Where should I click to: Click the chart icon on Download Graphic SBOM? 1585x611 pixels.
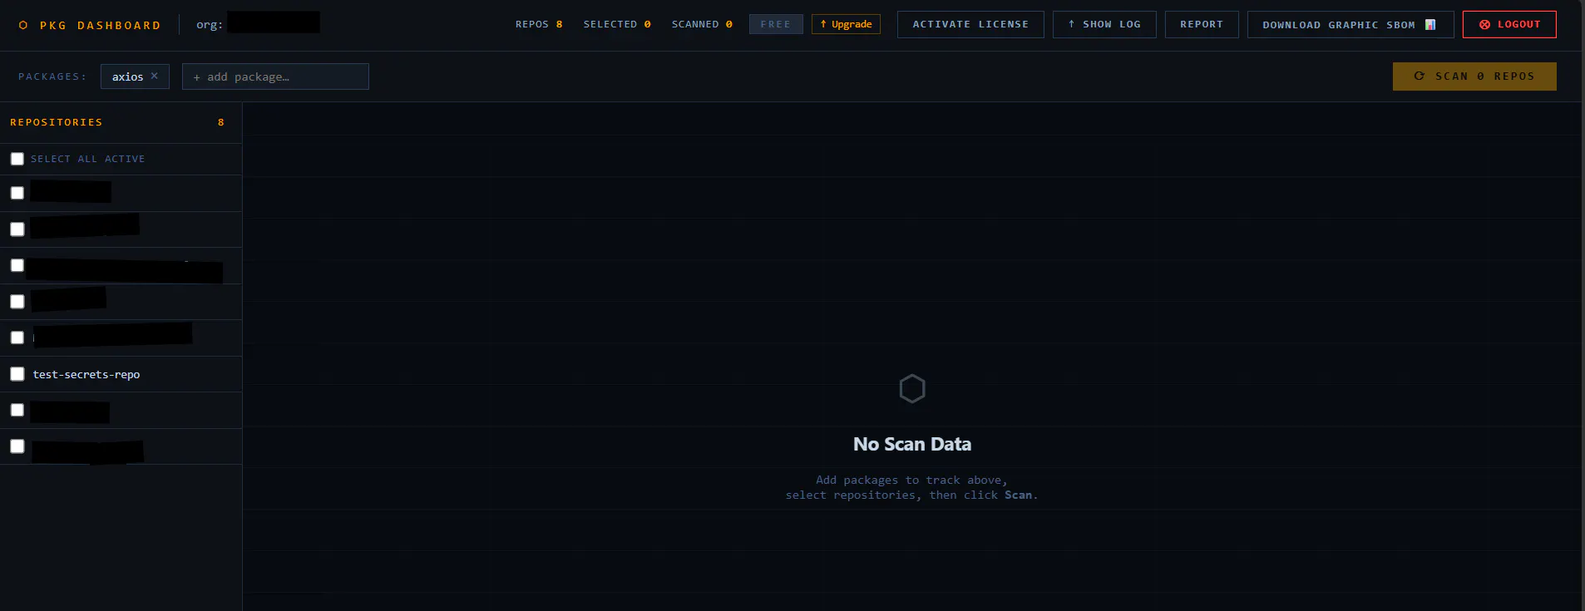tap(1430, 24)
